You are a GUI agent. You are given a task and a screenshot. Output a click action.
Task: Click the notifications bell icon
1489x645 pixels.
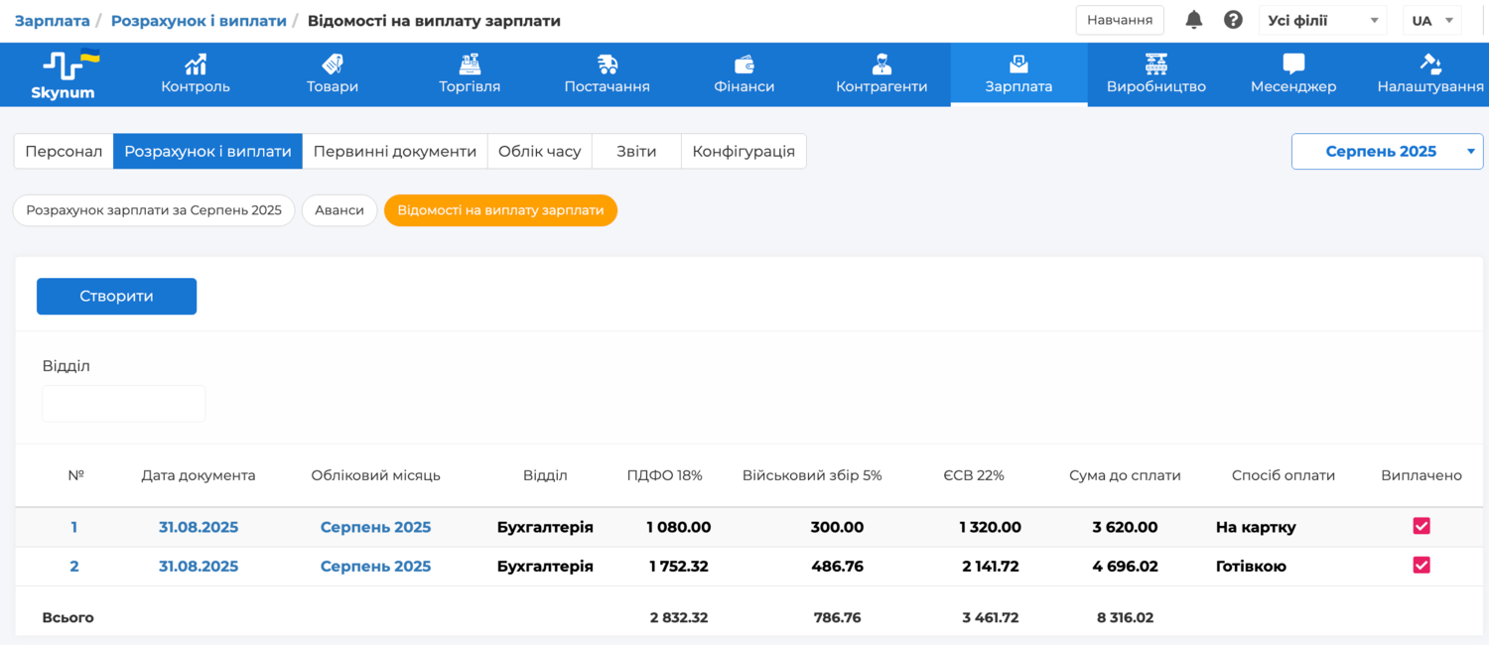(x=1194, y=20)
